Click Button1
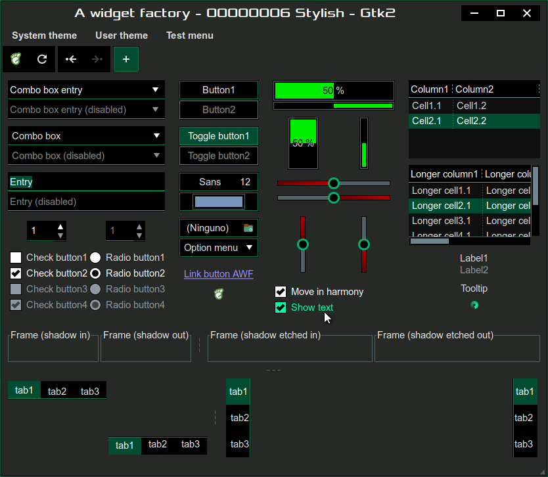Screen dimensions: 548x477 tap(219, 90)
